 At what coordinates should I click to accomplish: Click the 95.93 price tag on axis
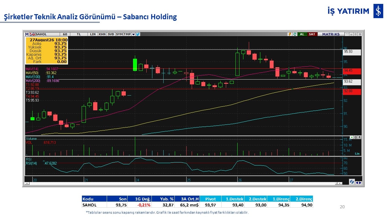click(352, 52)
